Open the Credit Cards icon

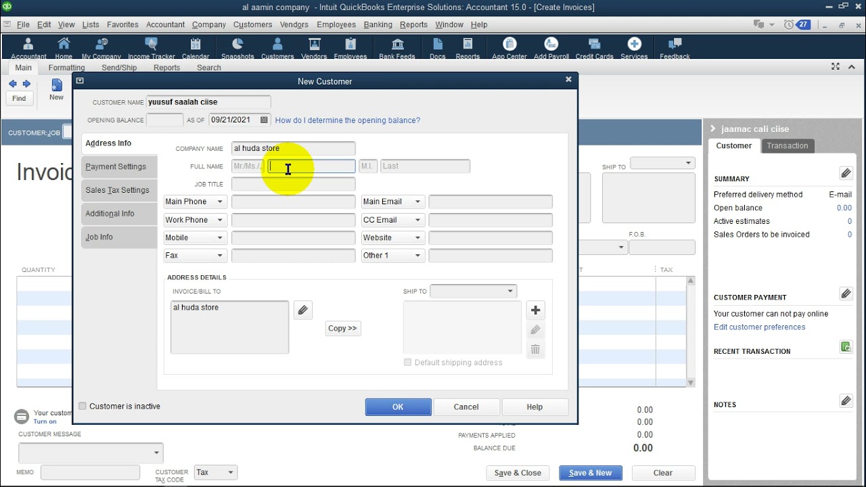[595, 47]
